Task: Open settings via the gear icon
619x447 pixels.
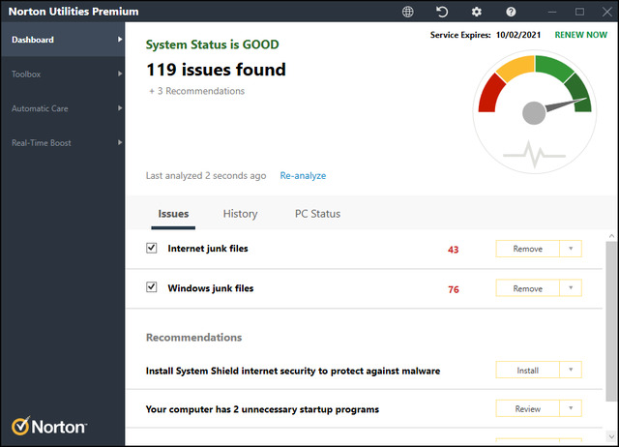Action: click(476, 12)
